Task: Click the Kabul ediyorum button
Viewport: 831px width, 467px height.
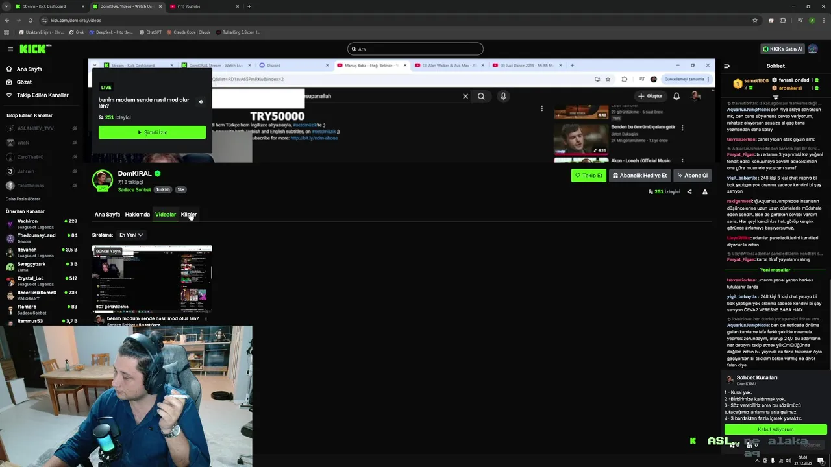Action: 776,429
